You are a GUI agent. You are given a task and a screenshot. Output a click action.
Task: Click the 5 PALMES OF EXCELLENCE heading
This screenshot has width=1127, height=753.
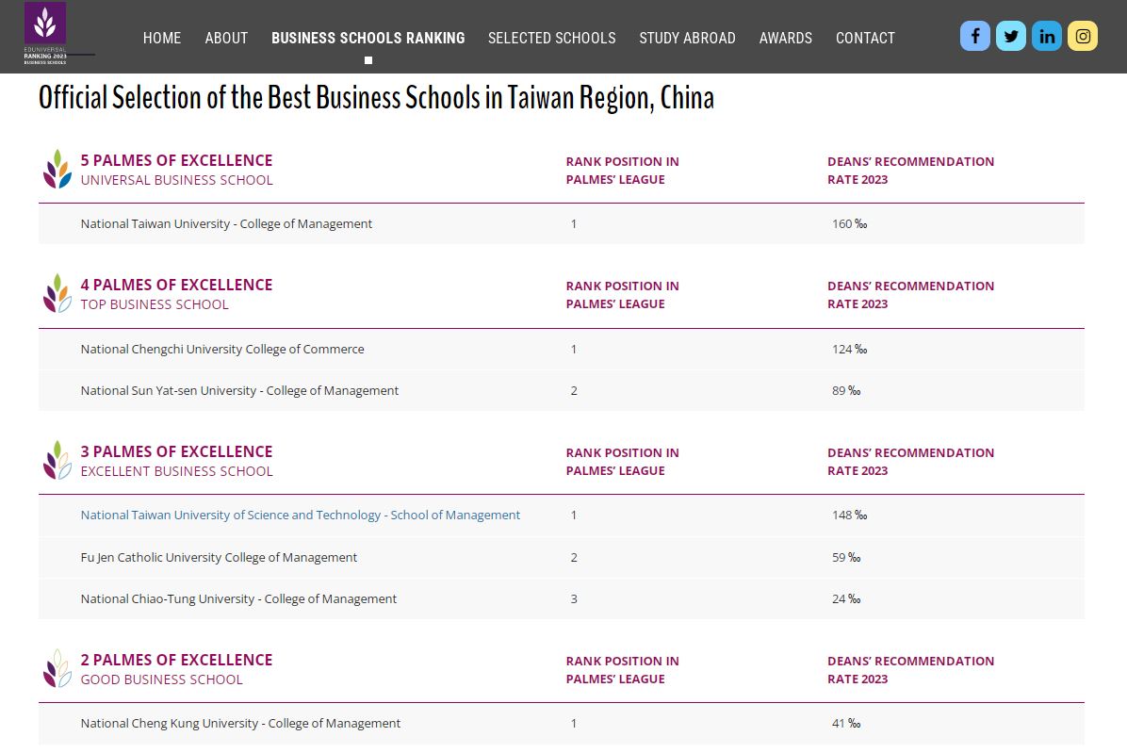pos(177,160)
